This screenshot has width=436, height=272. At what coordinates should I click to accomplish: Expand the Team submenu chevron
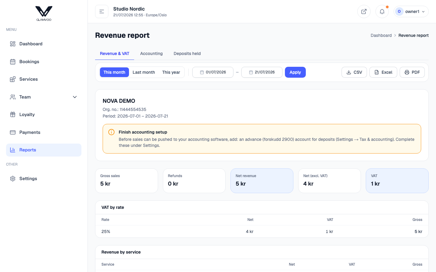75,97
